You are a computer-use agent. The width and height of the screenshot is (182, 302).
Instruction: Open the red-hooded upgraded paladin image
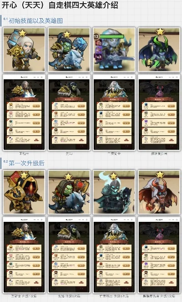pyautogui.click(x=24, y=192)
